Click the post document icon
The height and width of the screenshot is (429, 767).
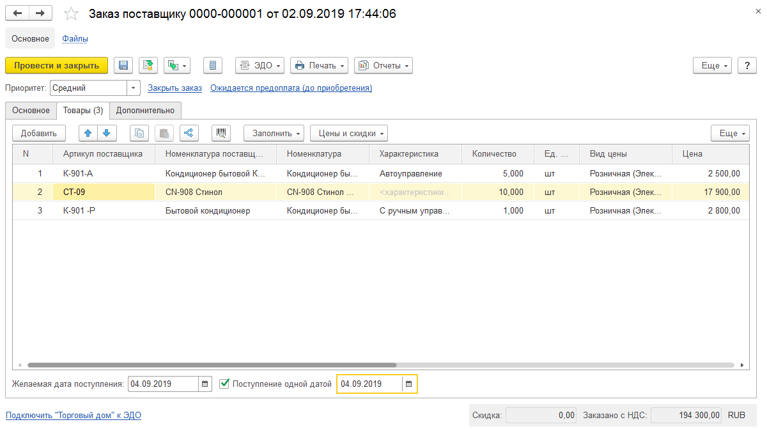pos(148,65)
